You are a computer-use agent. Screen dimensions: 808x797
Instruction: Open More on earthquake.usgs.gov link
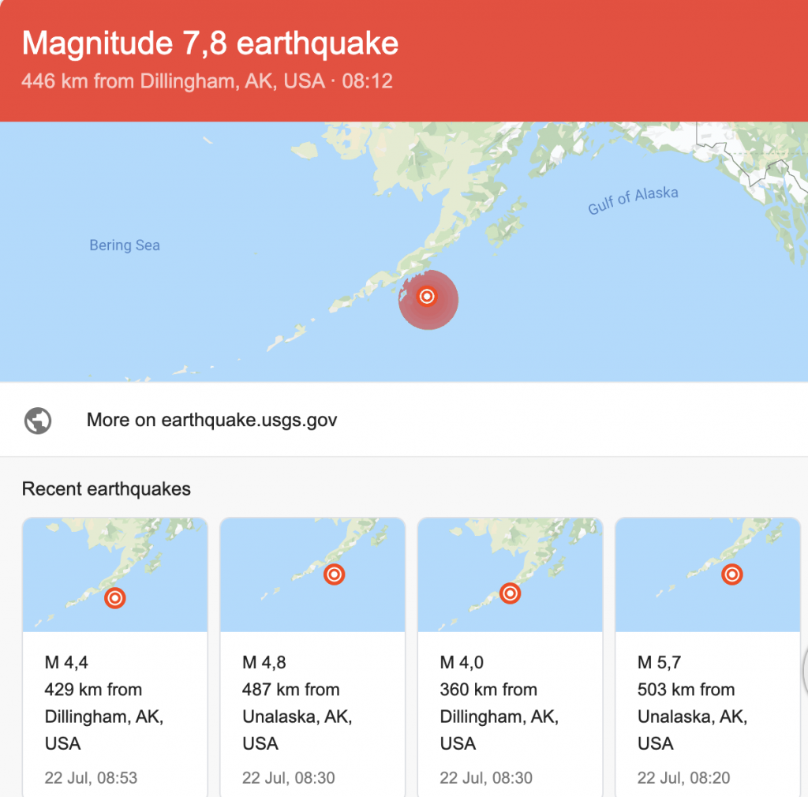click(x=211, y=420)
